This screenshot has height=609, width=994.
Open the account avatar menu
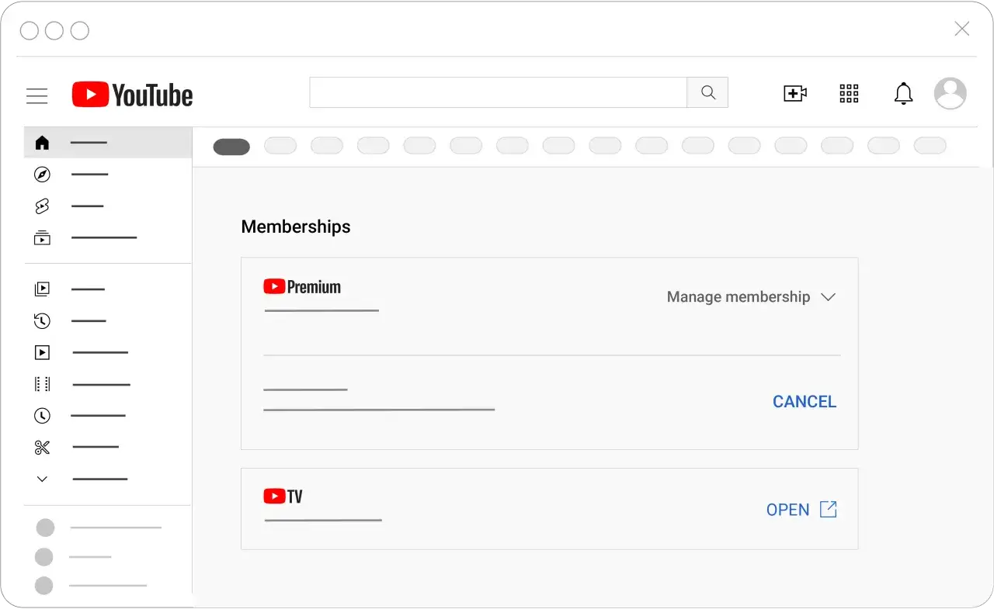(950, 93)
